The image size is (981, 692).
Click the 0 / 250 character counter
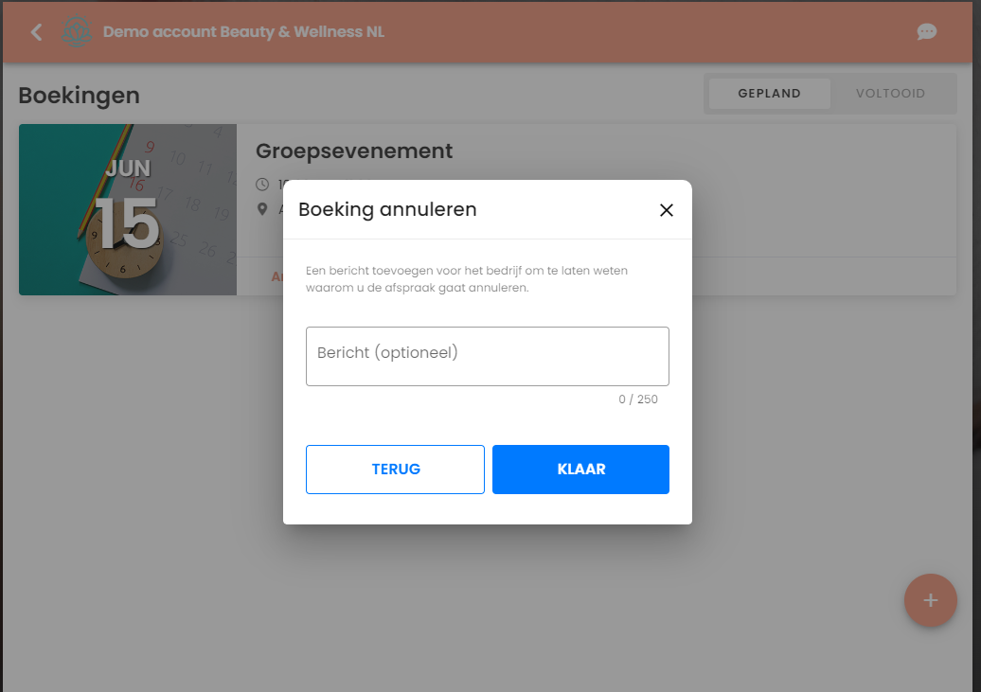point(637,399)
